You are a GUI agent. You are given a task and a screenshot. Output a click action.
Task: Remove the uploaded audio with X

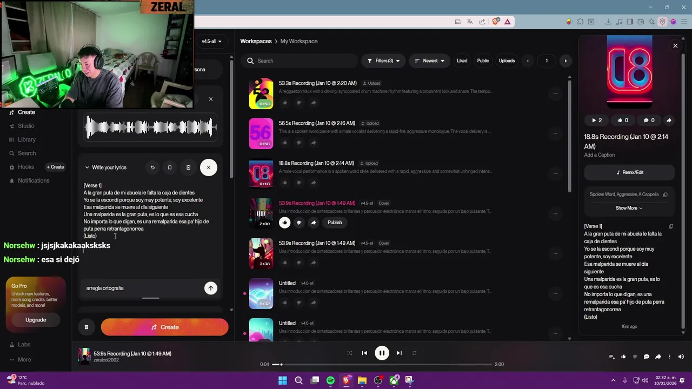[x=211, y=99]
